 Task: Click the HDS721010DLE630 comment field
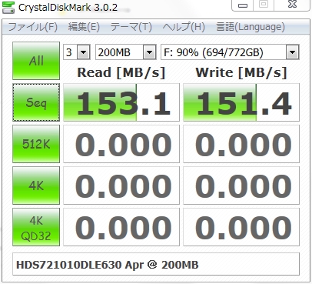click(156, 264)
